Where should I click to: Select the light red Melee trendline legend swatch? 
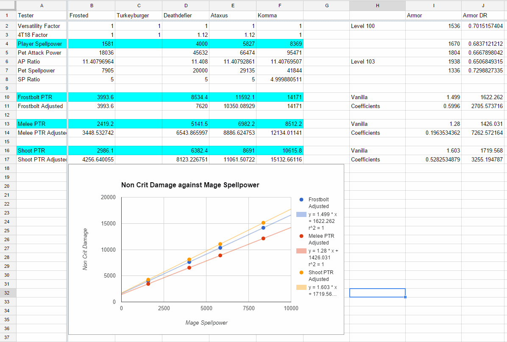[301, 251]
